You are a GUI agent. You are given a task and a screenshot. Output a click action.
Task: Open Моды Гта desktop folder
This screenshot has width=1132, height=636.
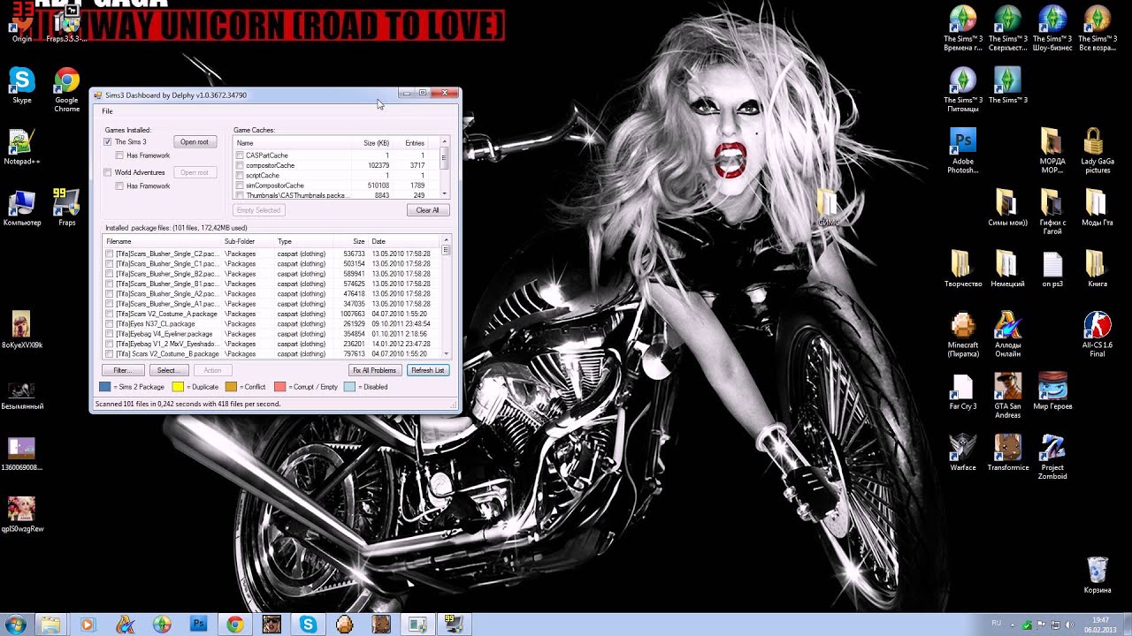click(1098, 208)
